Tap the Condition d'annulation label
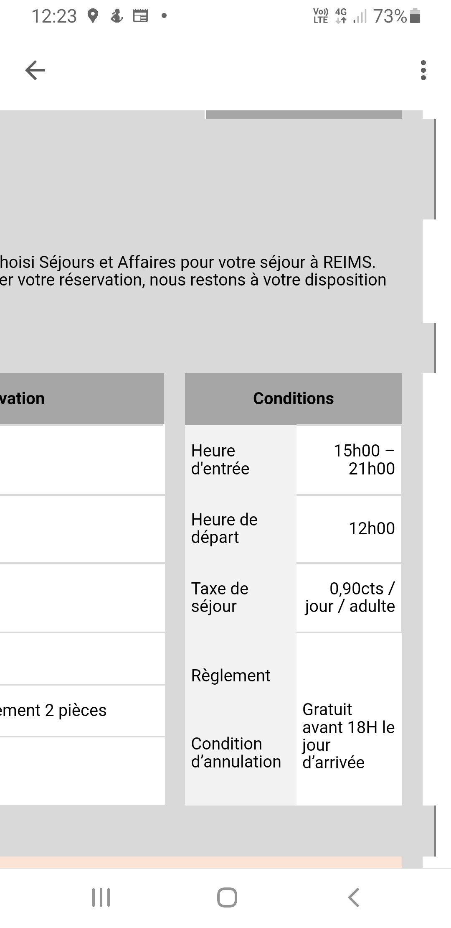451x928 pixels. [236, 752]
